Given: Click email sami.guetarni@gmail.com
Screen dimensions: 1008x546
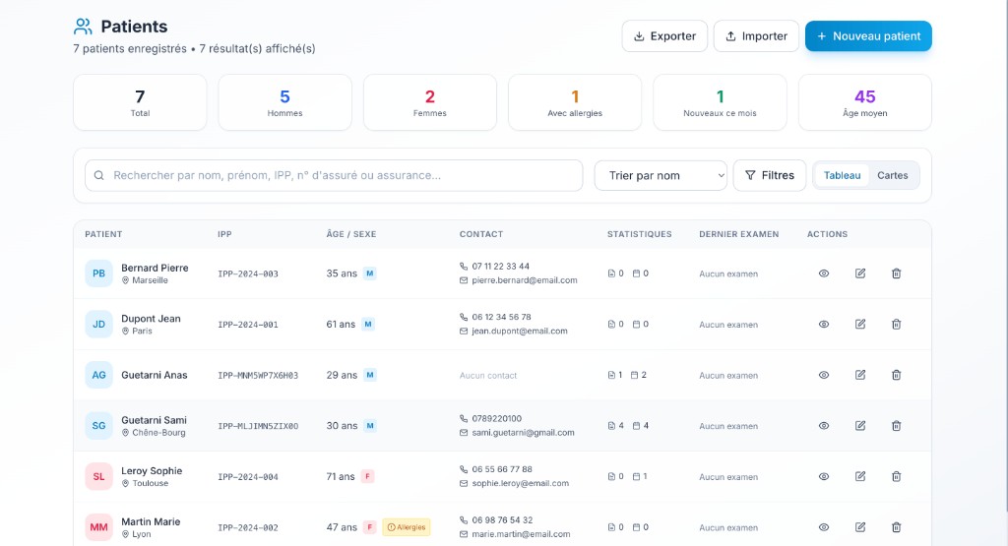Looking at the screenshot, I should click(x=524, y=433).
